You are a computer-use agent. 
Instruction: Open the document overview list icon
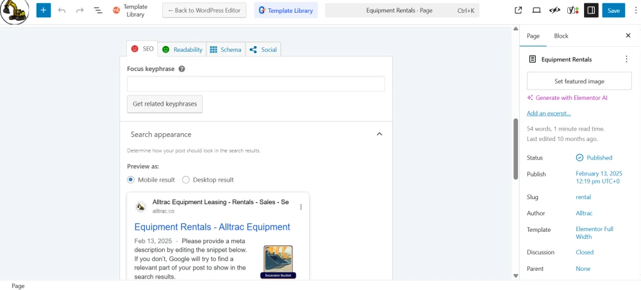(x=98, y=10)
